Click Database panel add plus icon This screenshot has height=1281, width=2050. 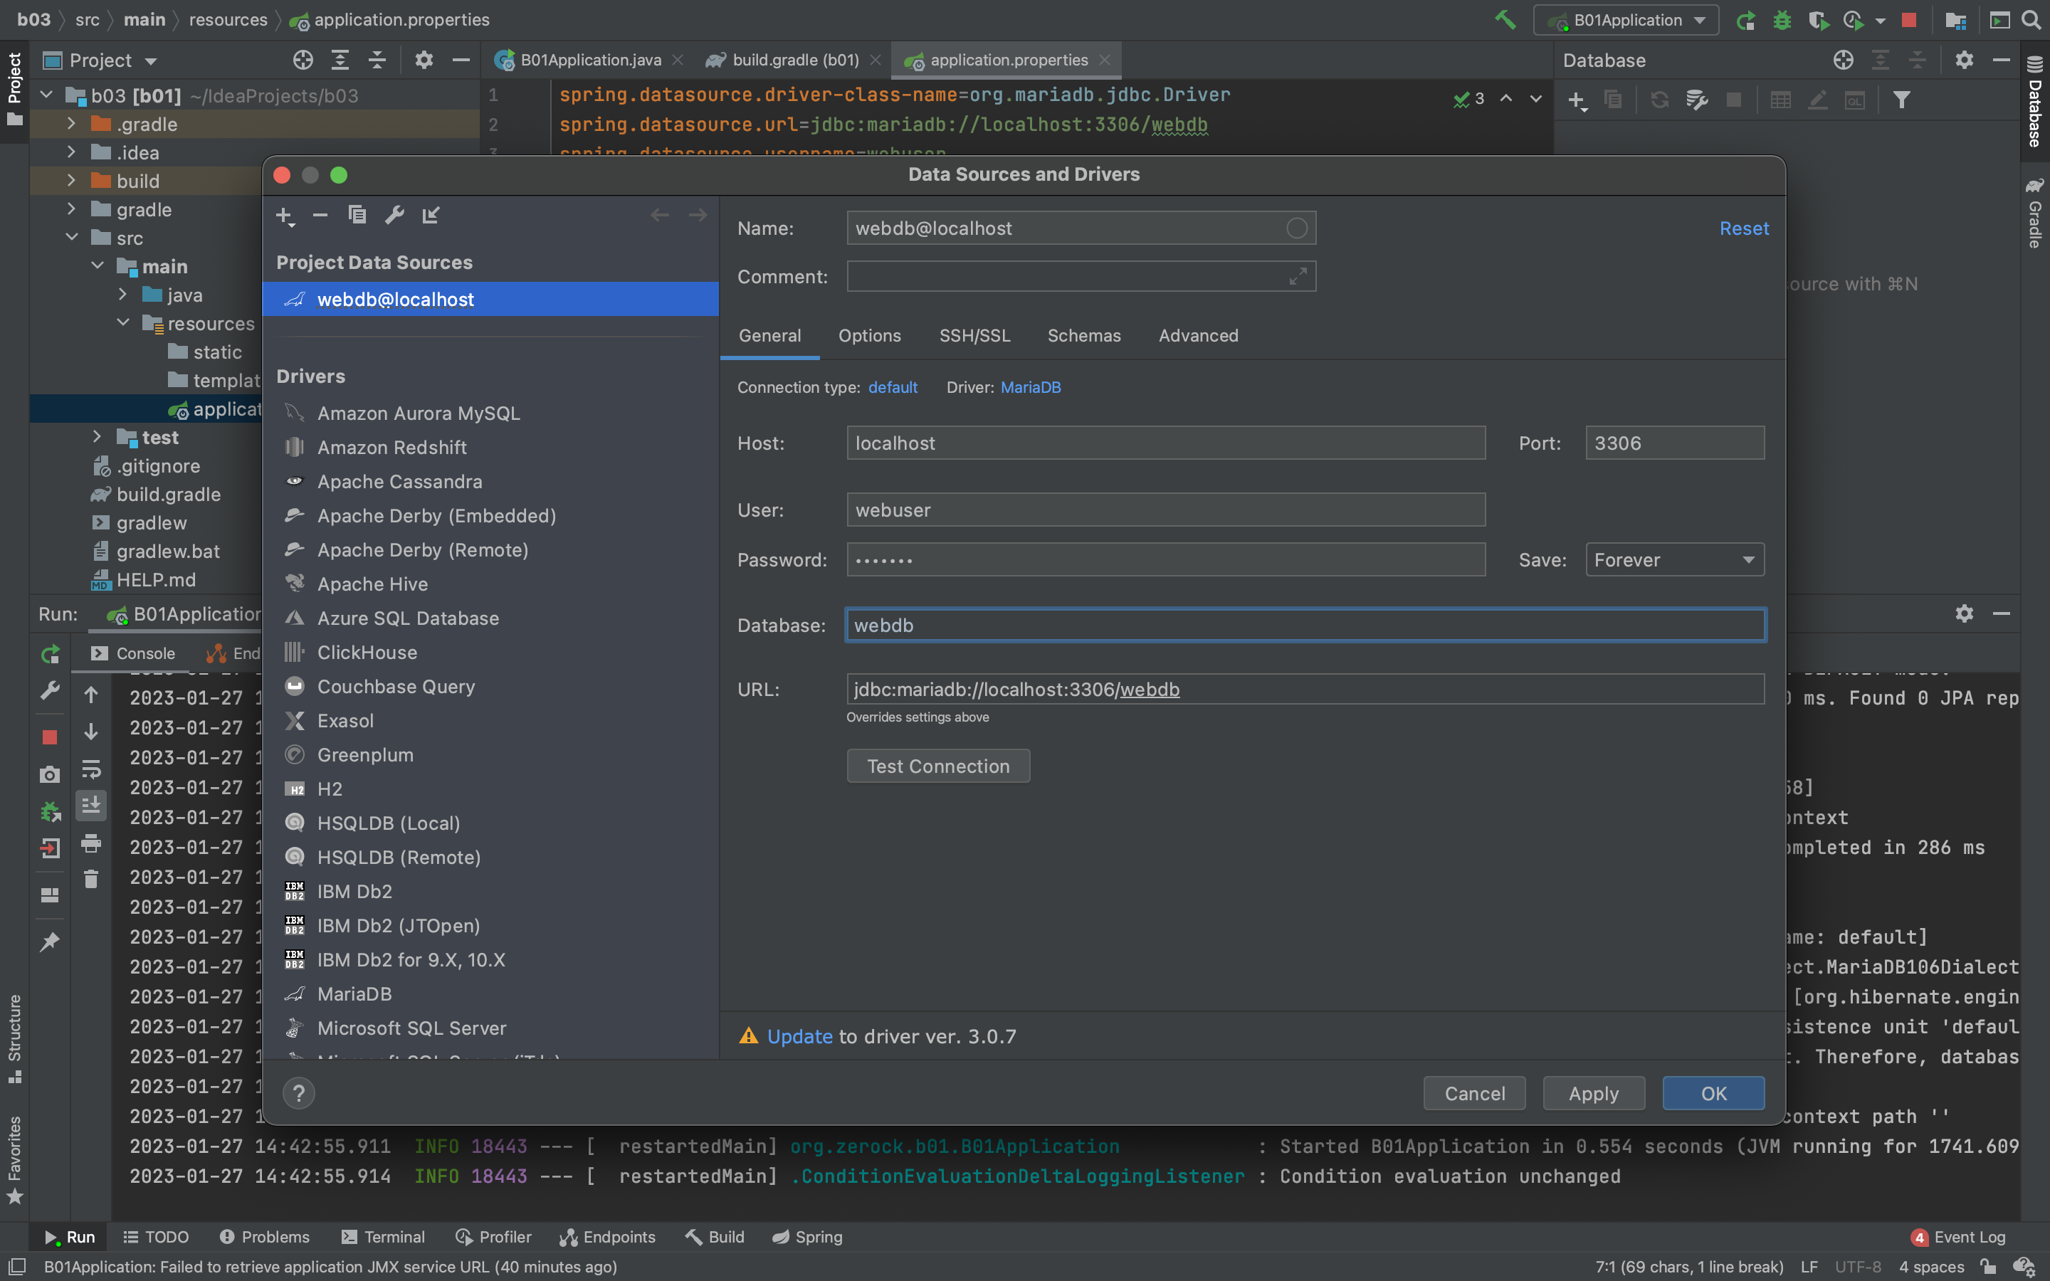1577,101
